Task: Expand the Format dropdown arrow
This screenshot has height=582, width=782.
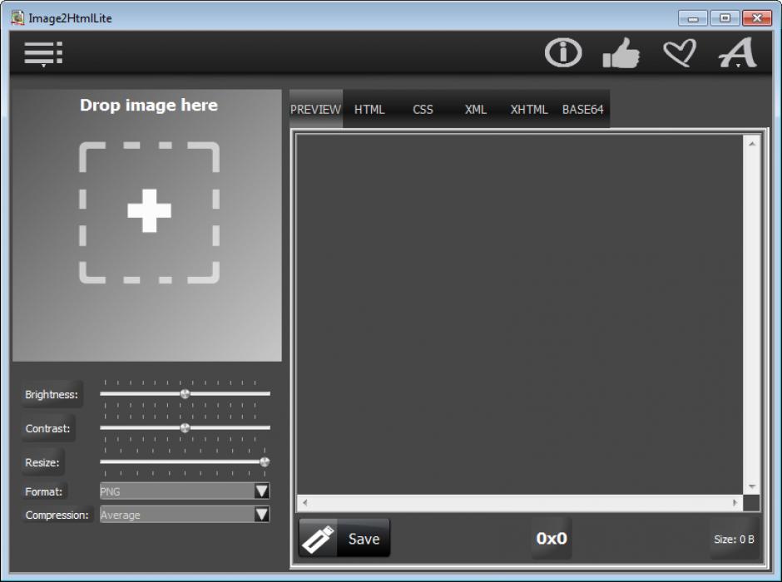Action: pos(261,491)
